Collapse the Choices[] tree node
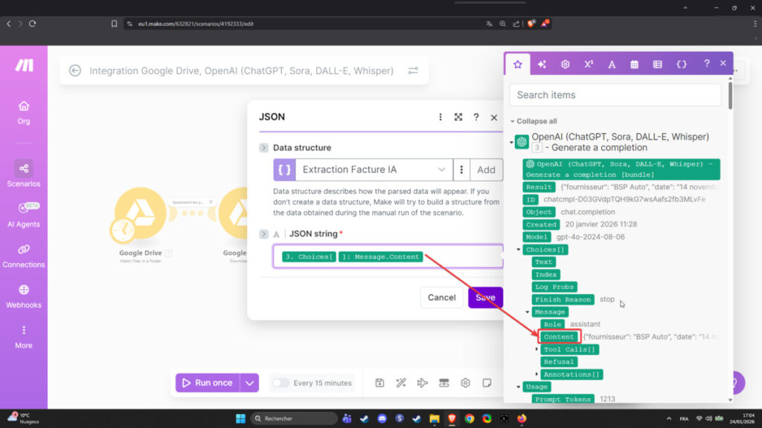The width and height of the screenshot is (762, 428). click(519, 250)
